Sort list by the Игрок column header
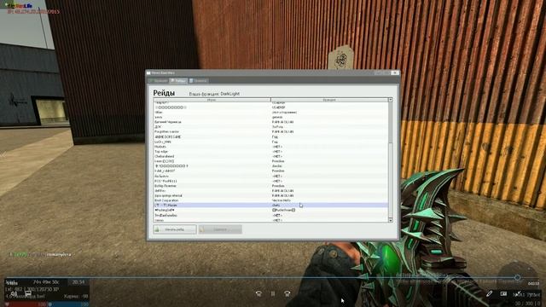 (212, 100)
